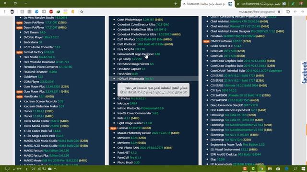Viewport: 307px width, 172px height.
Task: Open Fast Stone Image Viewer link
Action: click(135, 64)
